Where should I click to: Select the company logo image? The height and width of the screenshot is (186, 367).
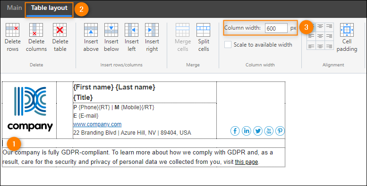point(30,109)
